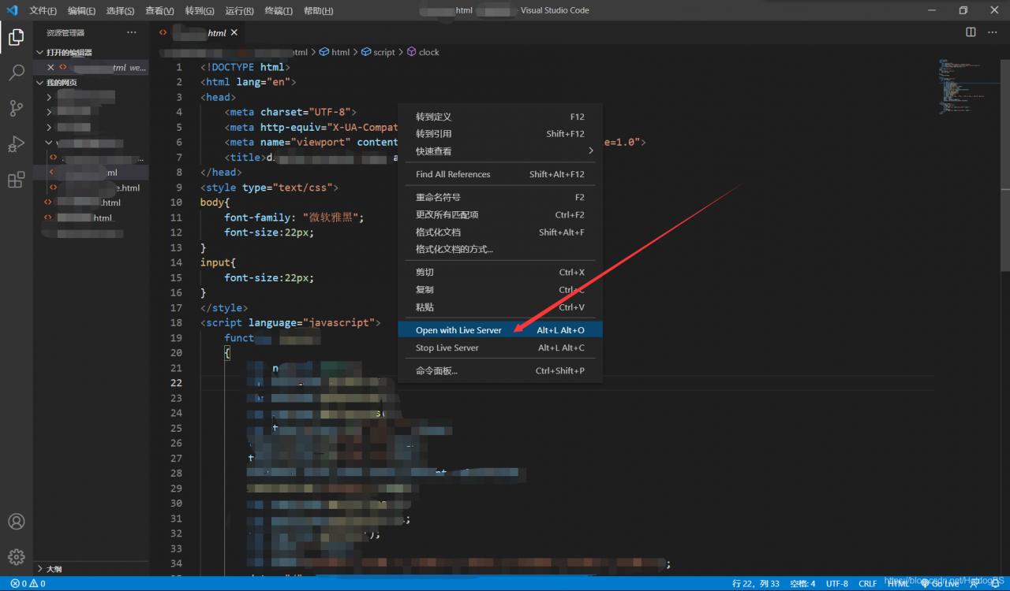
Task: Select Find All References
Action: (500, 174)
